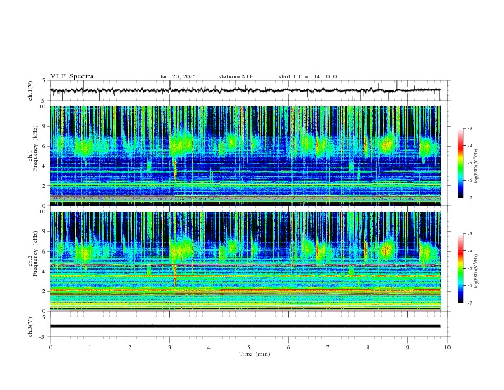
Task: Click the ch.1 'Frequency (kHz)' axis title
Action: pos(35,148)
